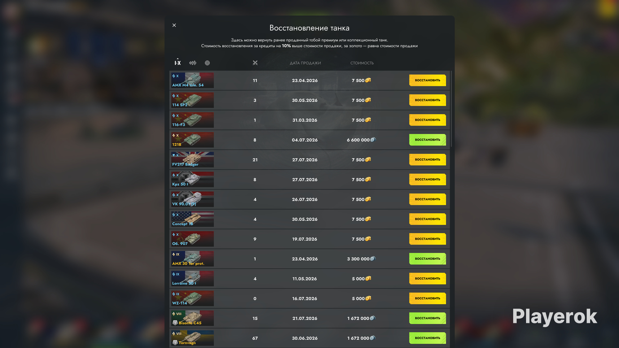Sort by battles crossed-swords icon

pos(255,63)
